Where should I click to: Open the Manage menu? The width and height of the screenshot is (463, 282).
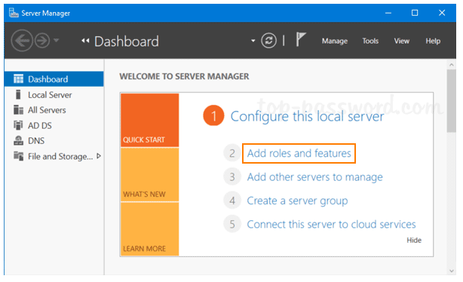point(335,41)
